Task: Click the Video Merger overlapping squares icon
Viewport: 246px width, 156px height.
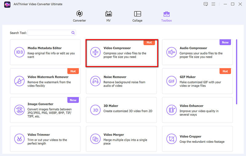Action: tap(95, 139)
